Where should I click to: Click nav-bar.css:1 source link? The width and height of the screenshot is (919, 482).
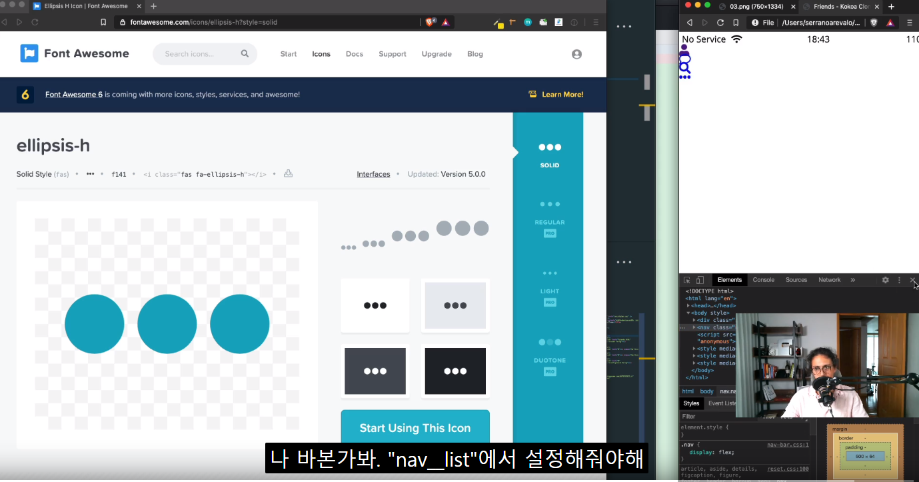coord(788,445)
